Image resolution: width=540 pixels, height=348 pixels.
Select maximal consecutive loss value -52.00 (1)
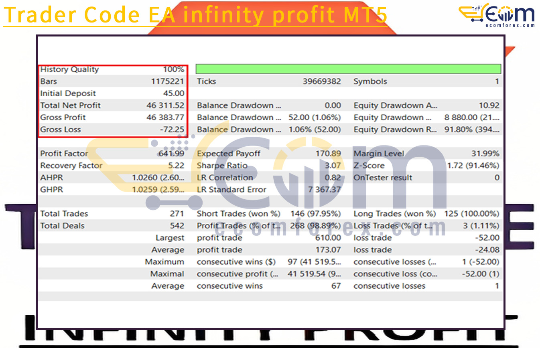coord(481,274)
